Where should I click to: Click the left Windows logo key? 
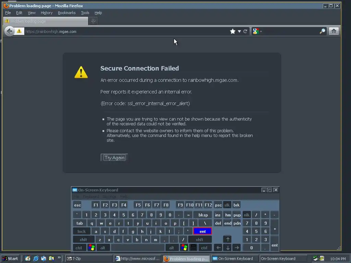tap(92, 248)
